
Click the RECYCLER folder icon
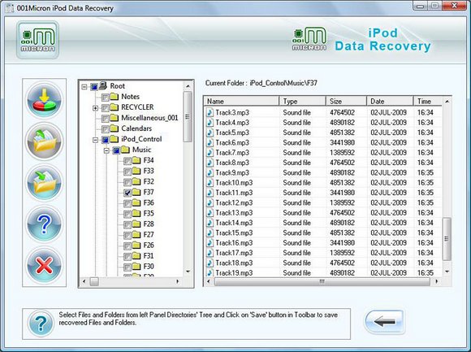pos(115,107)
